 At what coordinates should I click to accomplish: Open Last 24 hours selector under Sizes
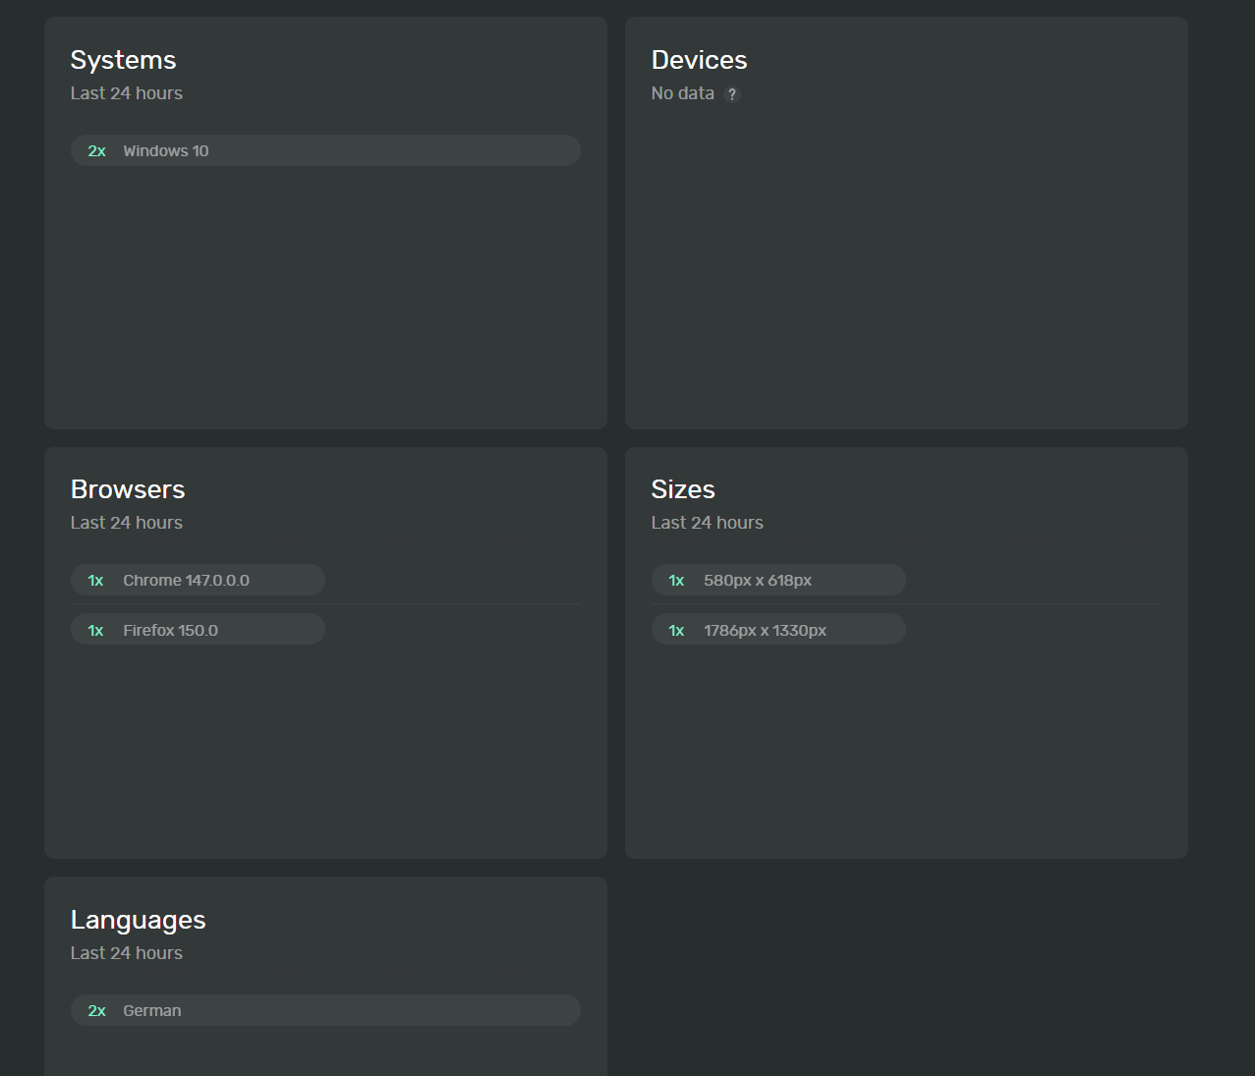707,523
